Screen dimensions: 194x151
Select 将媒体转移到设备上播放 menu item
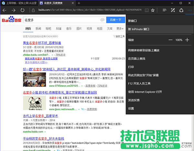160,50
